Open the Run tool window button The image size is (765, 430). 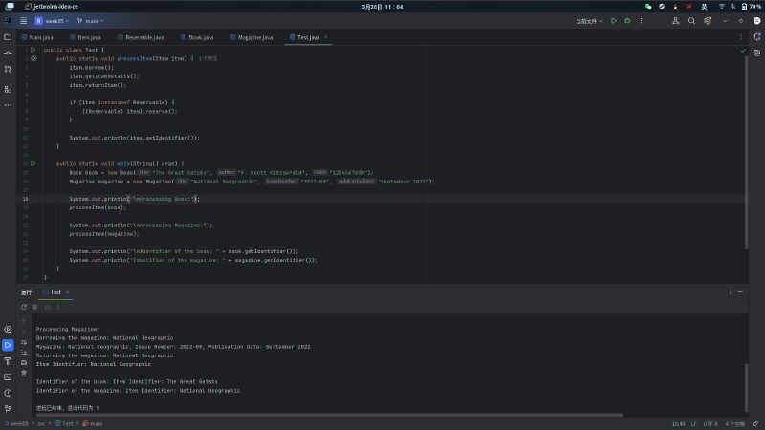tap(8, 345)
